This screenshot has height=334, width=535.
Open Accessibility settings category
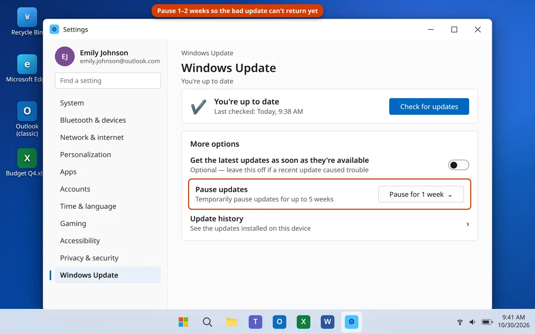click(x=108, y=241)
